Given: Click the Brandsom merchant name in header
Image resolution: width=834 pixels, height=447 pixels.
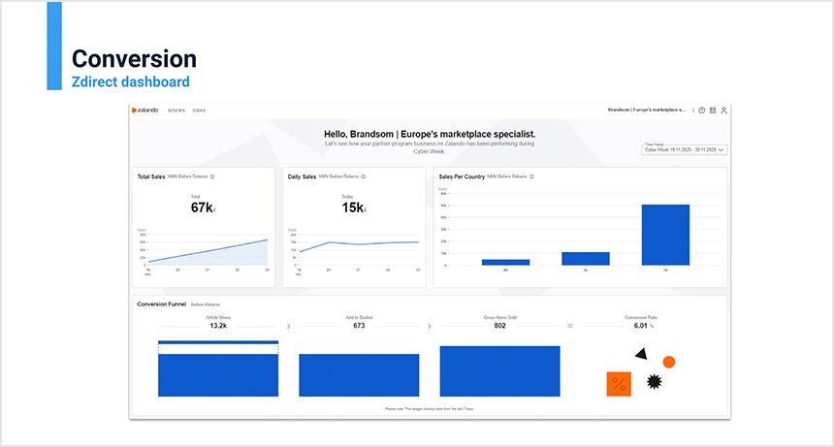Looking at the screenshot, I should tap(646, 110).
